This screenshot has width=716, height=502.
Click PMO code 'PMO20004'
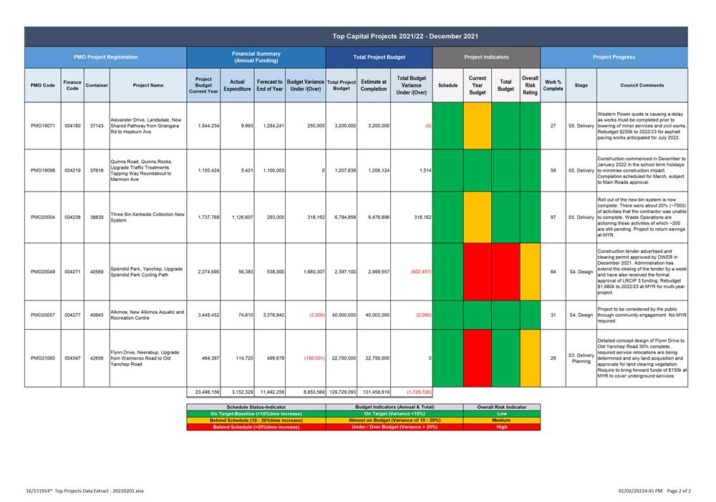(x=42, y=217)
